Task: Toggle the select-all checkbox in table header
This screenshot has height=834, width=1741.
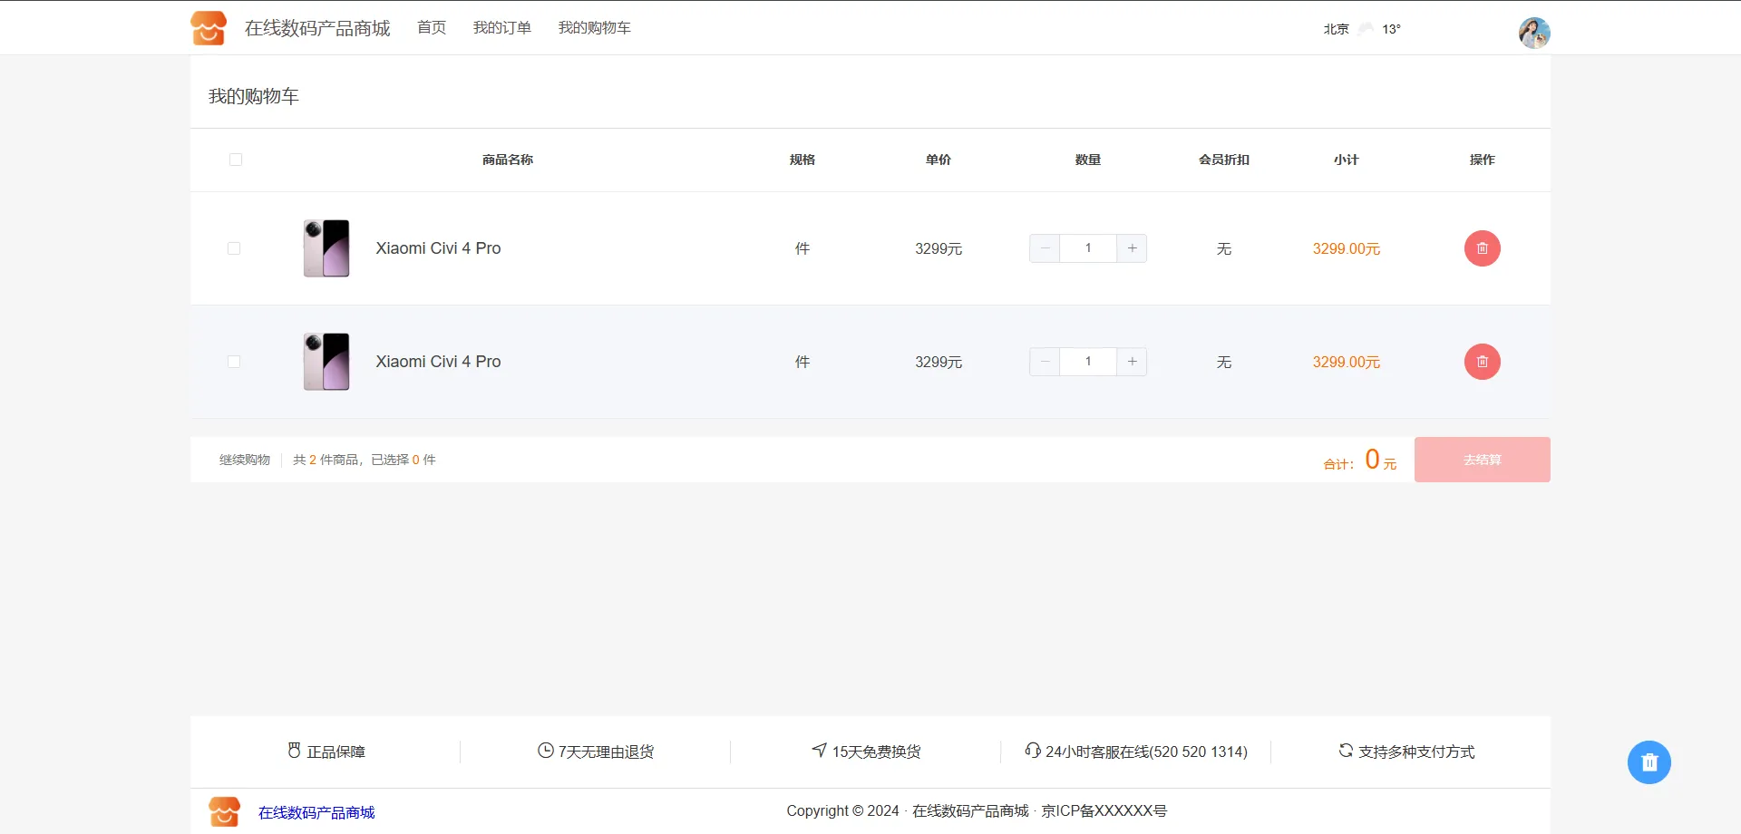Action: coord(236,160)
